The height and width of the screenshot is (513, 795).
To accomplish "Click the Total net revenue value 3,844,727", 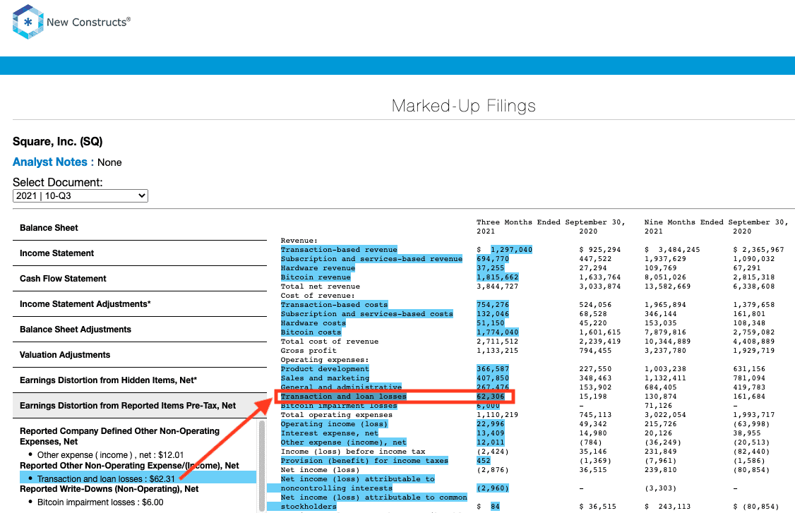I will (497, 286).
